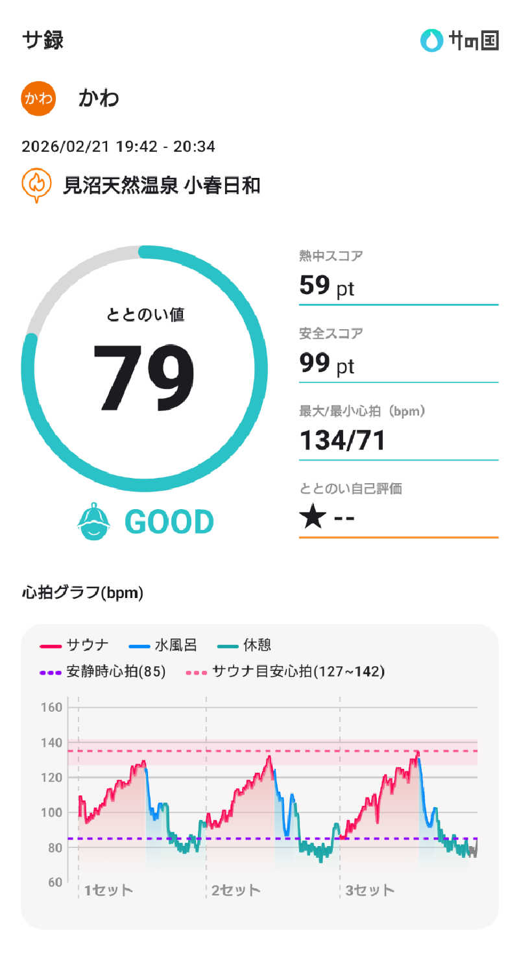Tap the ととのい値 79 circular gauge

pyautogui.click(x=144, y=368)
